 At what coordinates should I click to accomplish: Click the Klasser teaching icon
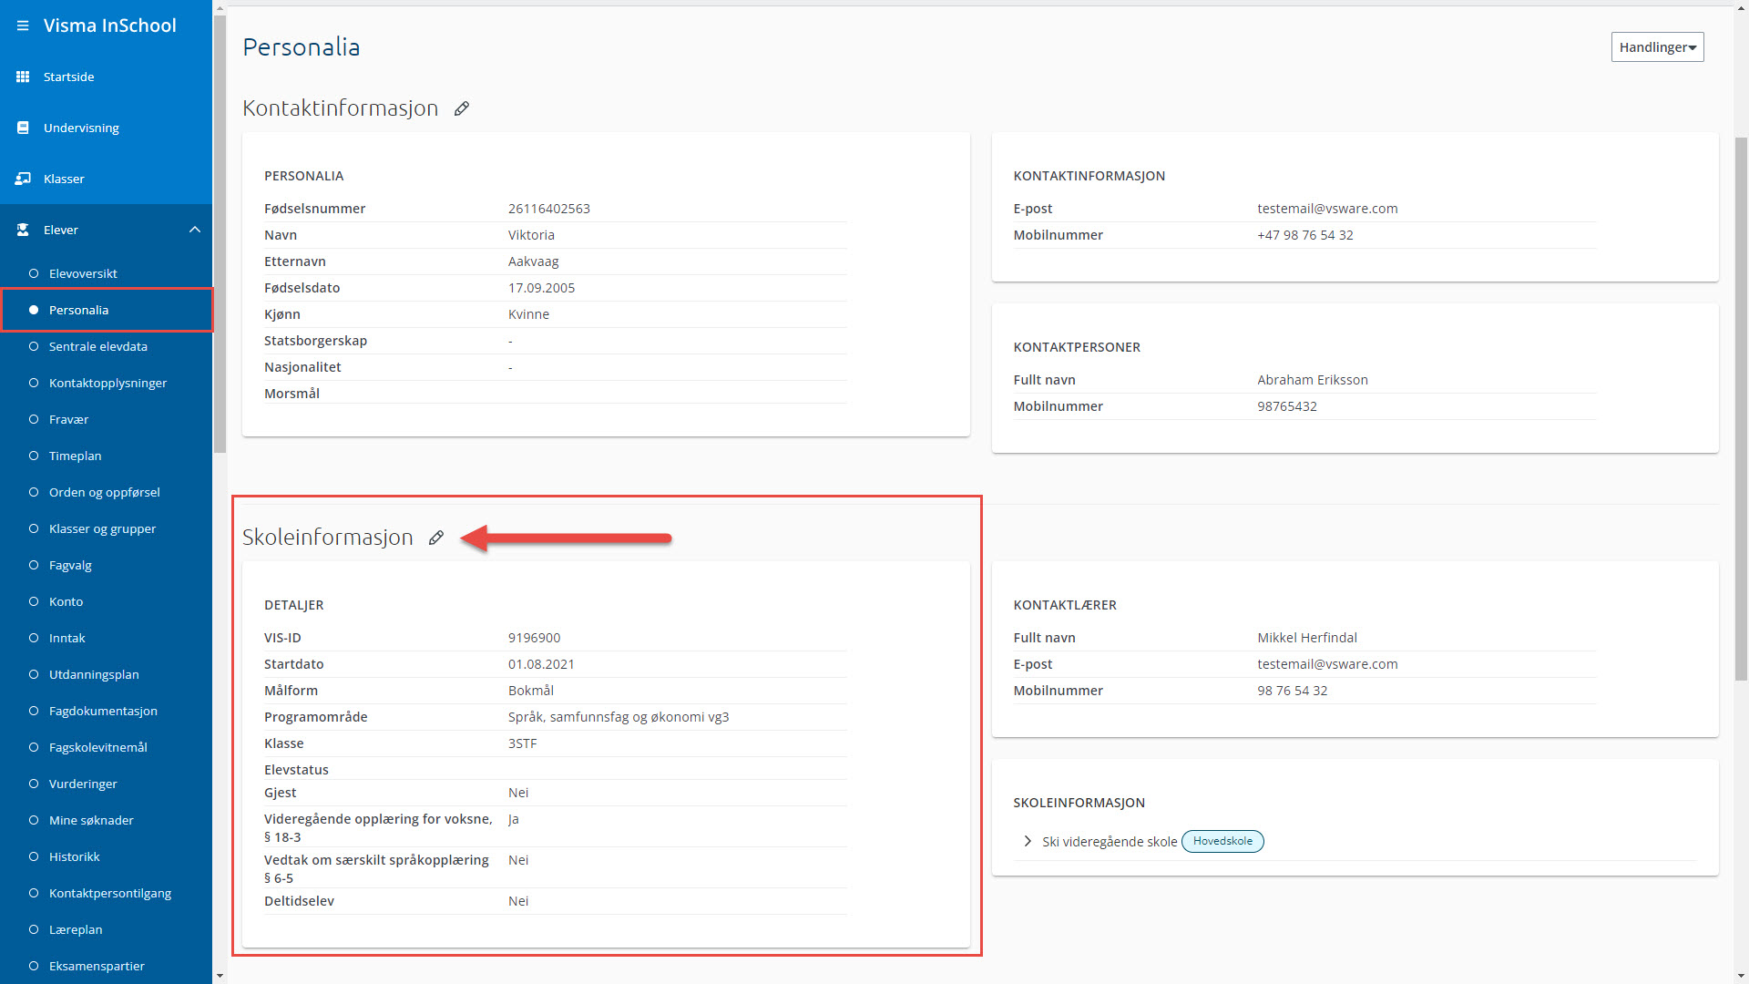coord(23,179)
